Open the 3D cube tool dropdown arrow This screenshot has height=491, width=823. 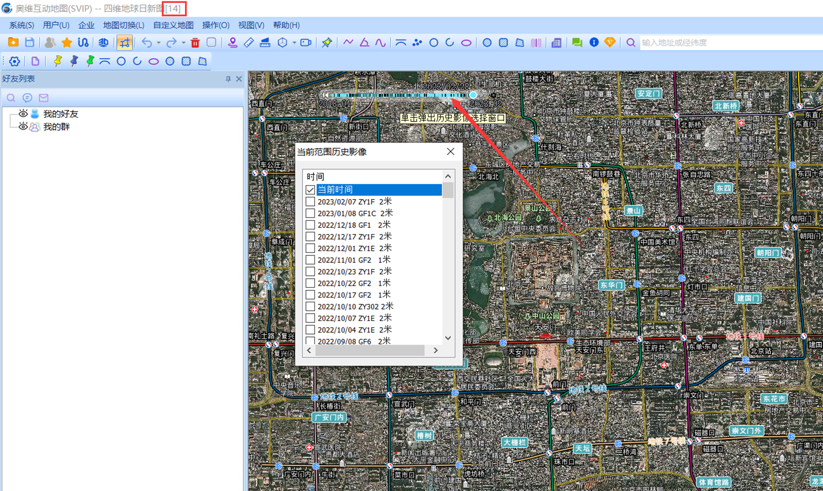coord(294,42)
